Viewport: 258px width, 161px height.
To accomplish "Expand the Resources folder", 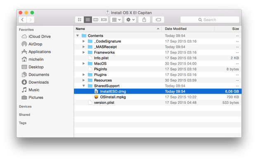I will pos(83,80).
